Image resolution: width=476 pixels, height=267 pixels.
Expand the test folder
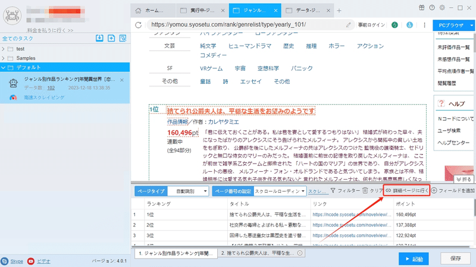pos(3,49)
